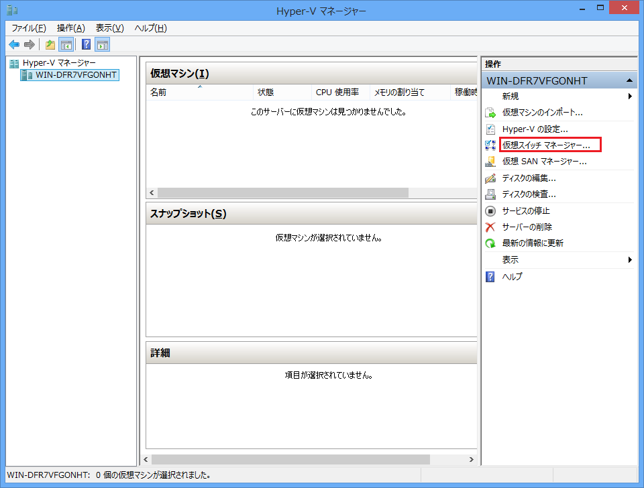Click center pane bottom horizontal scrollbar thumb
This screenshot has height=488, width=644.
coord(290,460)
